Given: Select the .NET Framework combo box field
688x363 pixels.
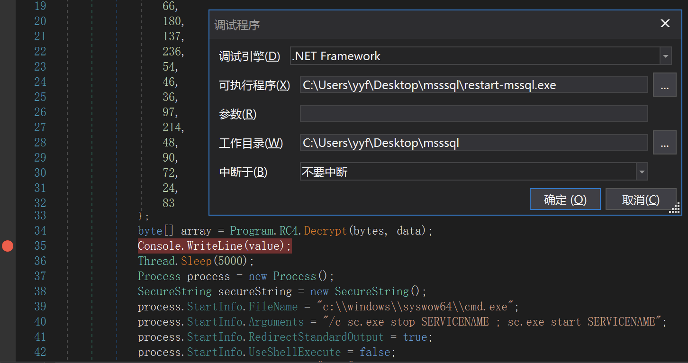Looking at the screenshot, I should (x=474, y=56).
